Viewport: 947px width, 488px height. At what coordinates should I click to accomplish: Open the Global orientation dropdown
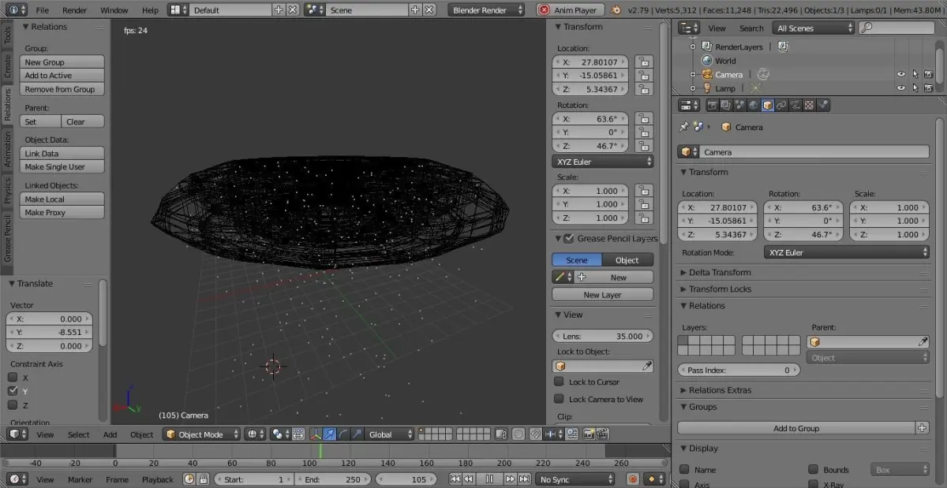[x=391, y=434]
